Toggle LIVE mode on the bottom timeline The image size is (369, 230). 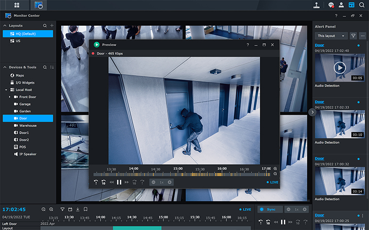click(245, 209)
